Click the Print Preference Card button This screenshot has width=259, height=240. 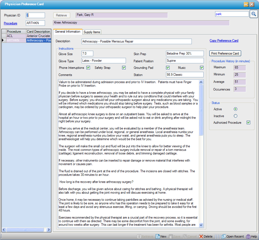(225, 53)
